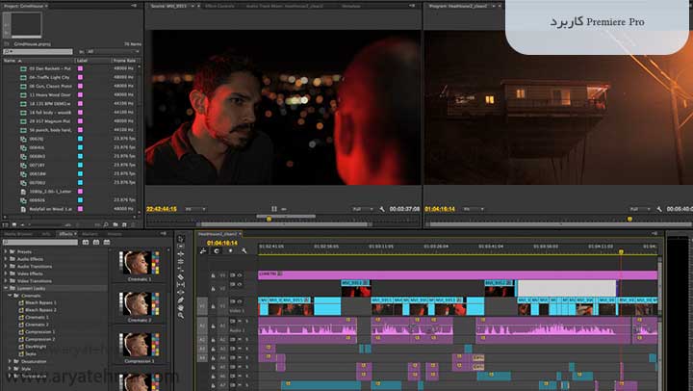The height and width of the screenshot is (391, 693).
Task: Click the timeline timecode 01:04:16:14
Action: click(x=222, y=243)
